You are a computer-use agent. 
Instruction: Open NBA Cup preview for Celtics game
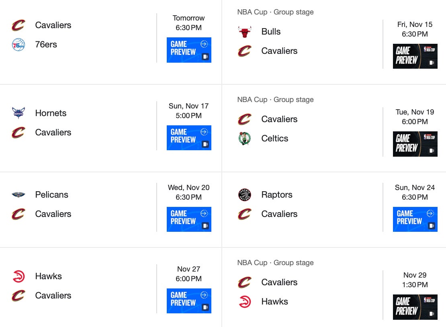tap(415, 144)
